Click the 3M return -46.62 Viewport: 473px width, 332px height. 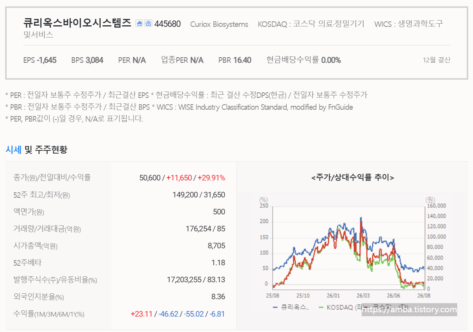click(x=168, y=314)
